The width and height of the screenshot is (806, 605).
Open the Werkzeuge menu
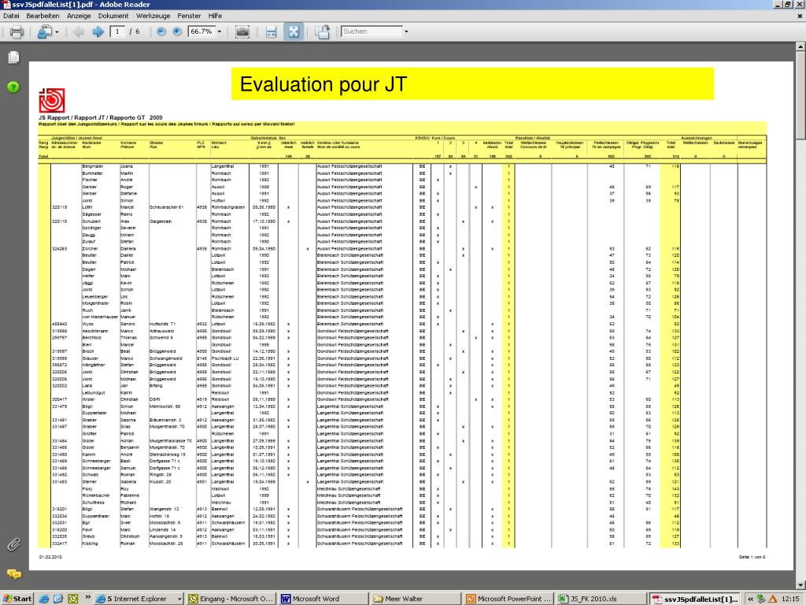153,16
